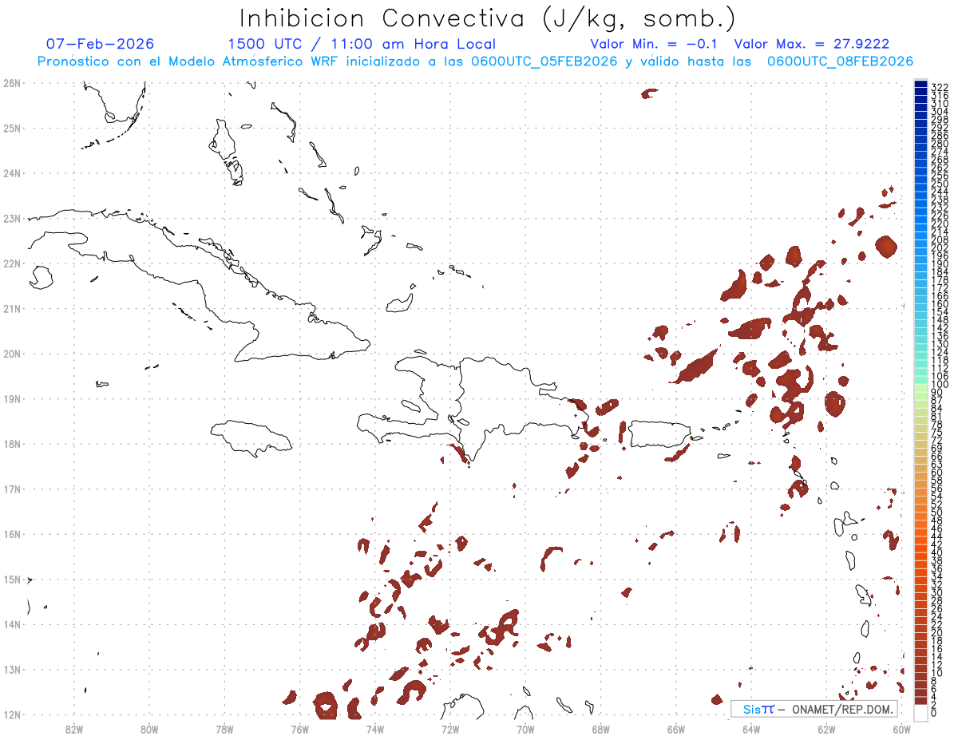The width and height of the screenshot is (958, 740).
Task: Click the latitude label "17N"
Action: (x=11, y=489)
